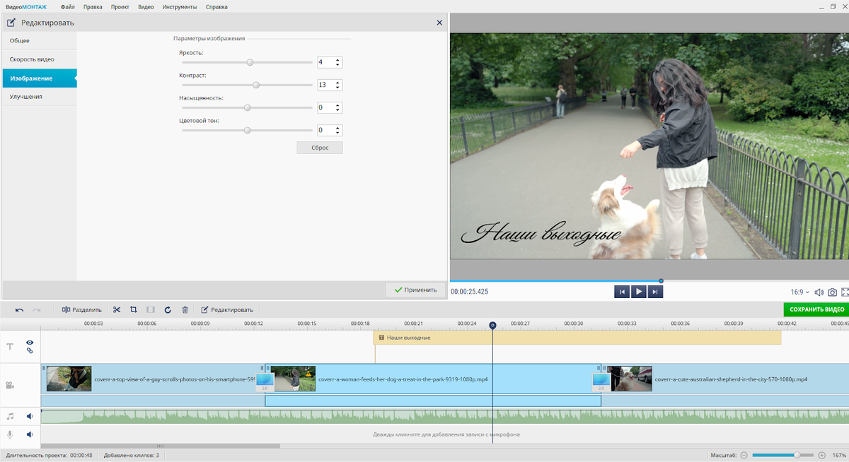Click the Масштаб zoom slider handle
This screenshot has width=849, height=462.
(797, 456)
